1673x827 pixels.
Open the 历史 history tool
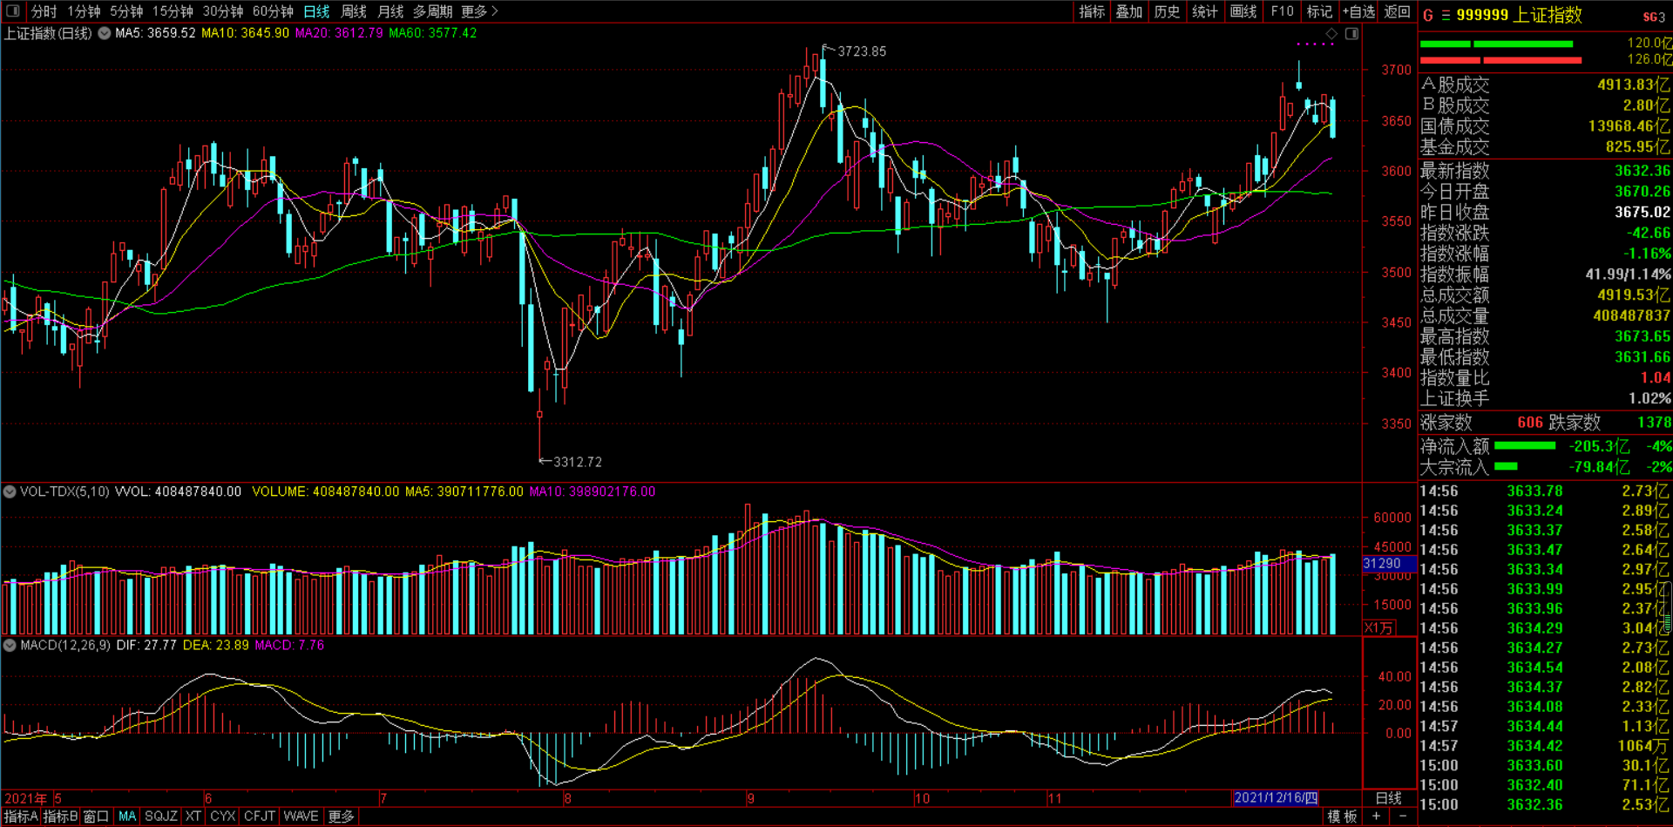pyautogui.click(x=1167, y=11)
